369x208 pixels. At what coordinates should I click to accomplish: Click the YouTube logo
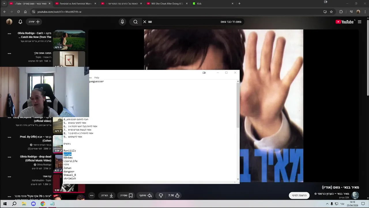tap(344, 22)
